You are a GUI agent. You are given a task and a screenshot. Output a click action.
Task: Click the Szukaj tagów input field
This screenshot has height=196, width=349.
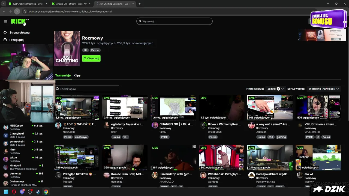coord(87,89)
